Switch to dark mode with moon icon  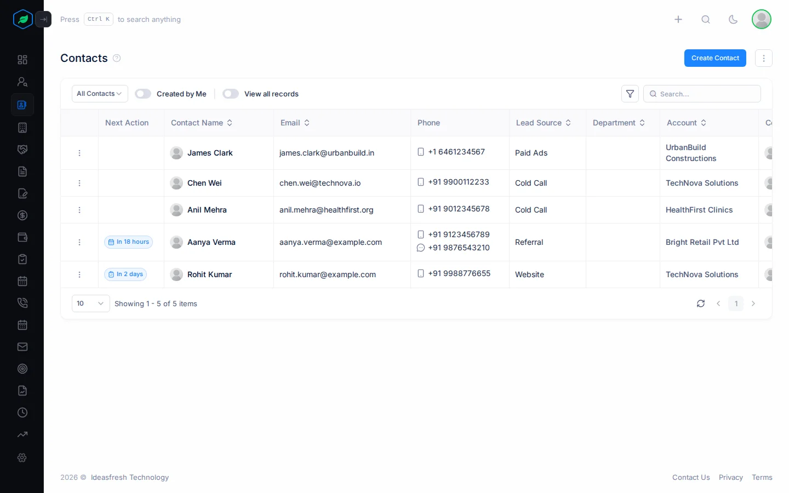coord(733,19)
